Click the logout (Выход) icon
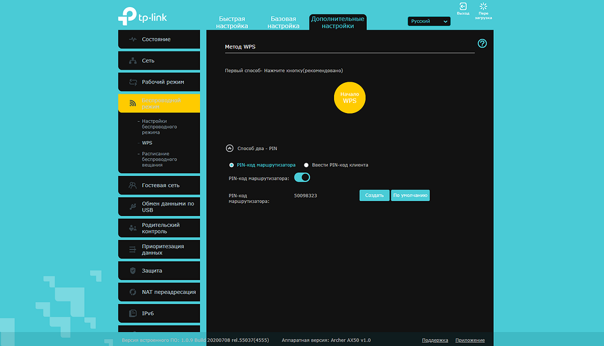 (462, 7)
